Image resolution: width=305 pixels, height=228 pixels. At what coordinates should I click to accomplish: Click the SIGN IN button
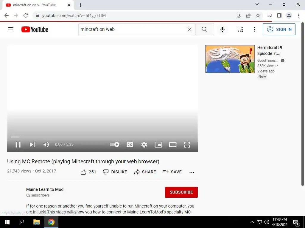279,29
